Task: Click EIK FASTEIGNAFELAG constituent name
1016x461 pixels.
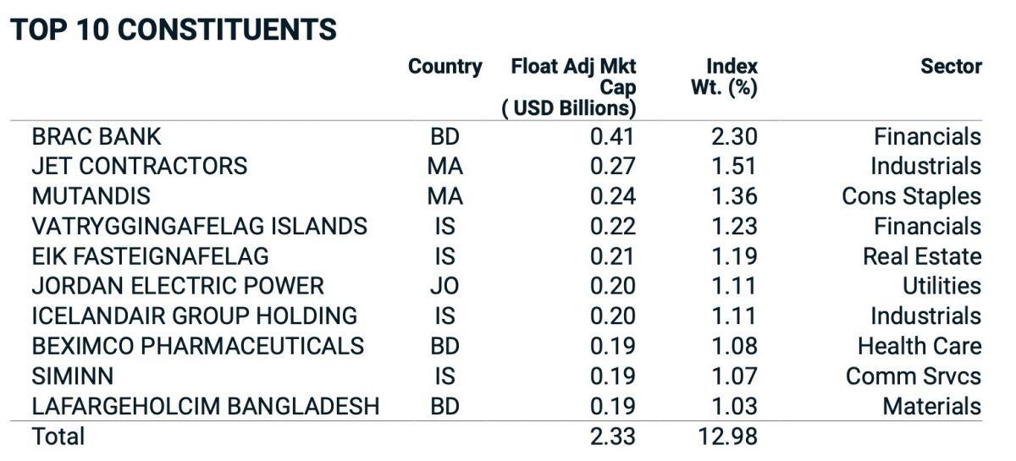Action: [150, 255]
